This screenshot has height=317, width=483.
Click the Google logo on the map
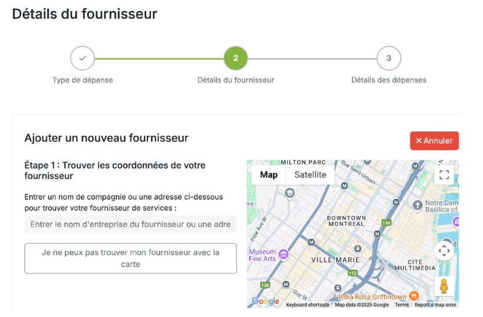click(x=265, y=302)
